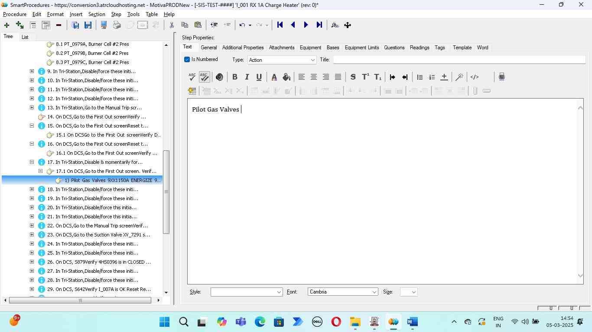The height and width of the screenshot is (332, 592).
Task: Click the paint bucket fill color icon
Action: pyautogui.click(x=286, y=77)
